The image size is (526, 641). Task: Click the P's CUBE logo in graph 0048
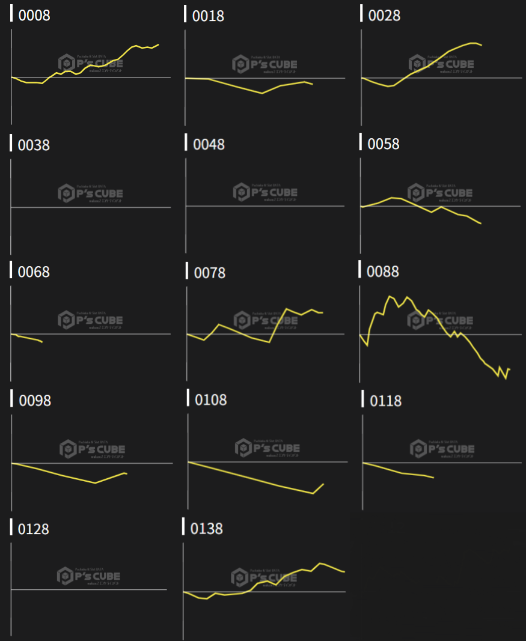click(x=265, y=192)
